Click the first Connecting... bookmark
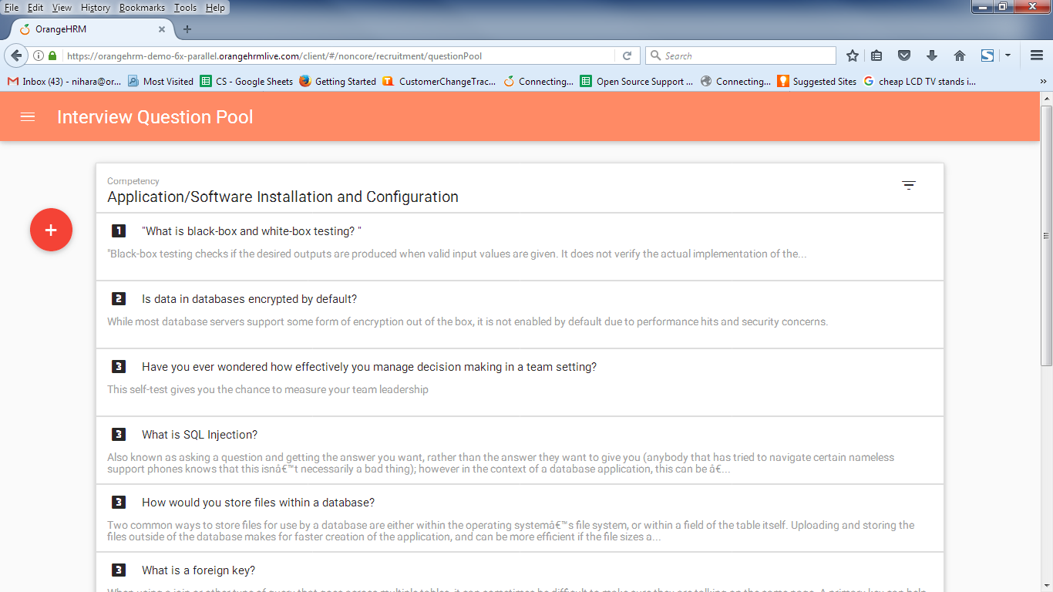This screenshot has height=592, width=1053. tap(538, 81)
